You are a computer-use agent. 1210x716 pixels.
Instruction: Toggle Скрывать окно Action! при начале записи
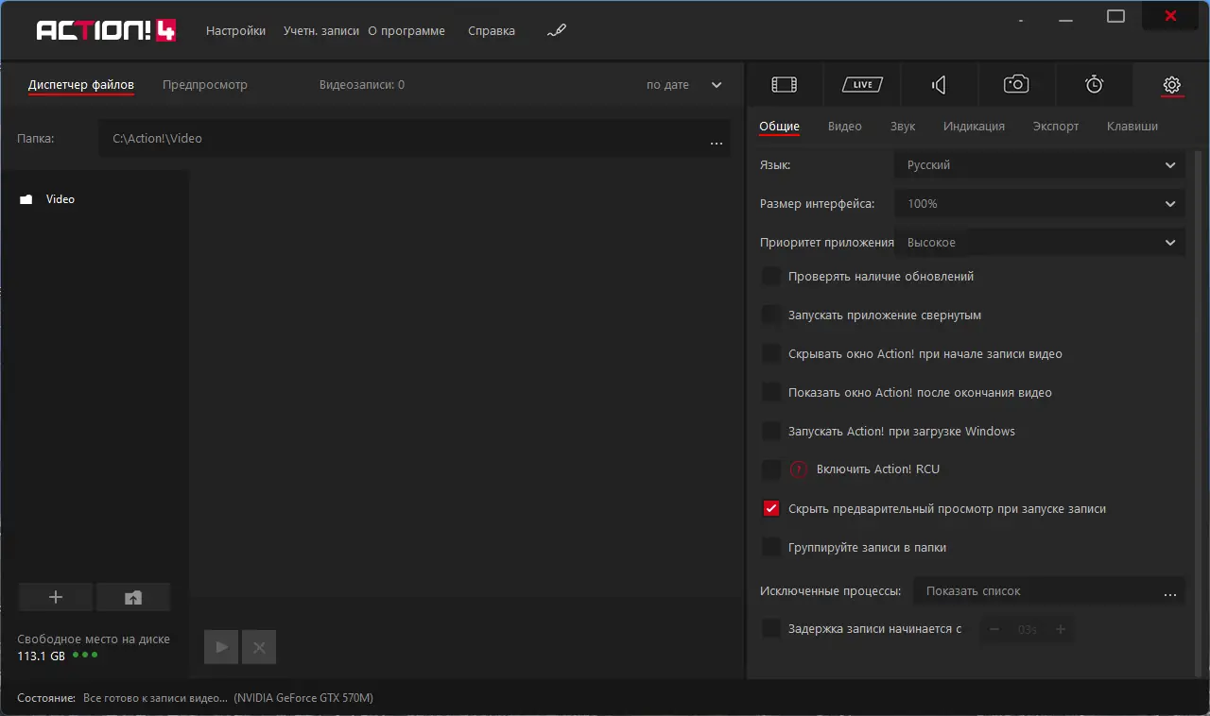(771, 354)
